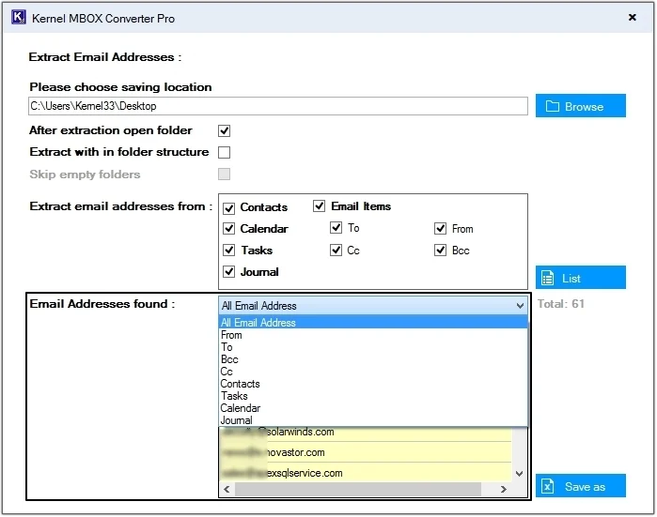The image size is (657, 517).
Task: Click the scroll down arrow of email list
Action: pyautogui.click(x=520, y=474)
